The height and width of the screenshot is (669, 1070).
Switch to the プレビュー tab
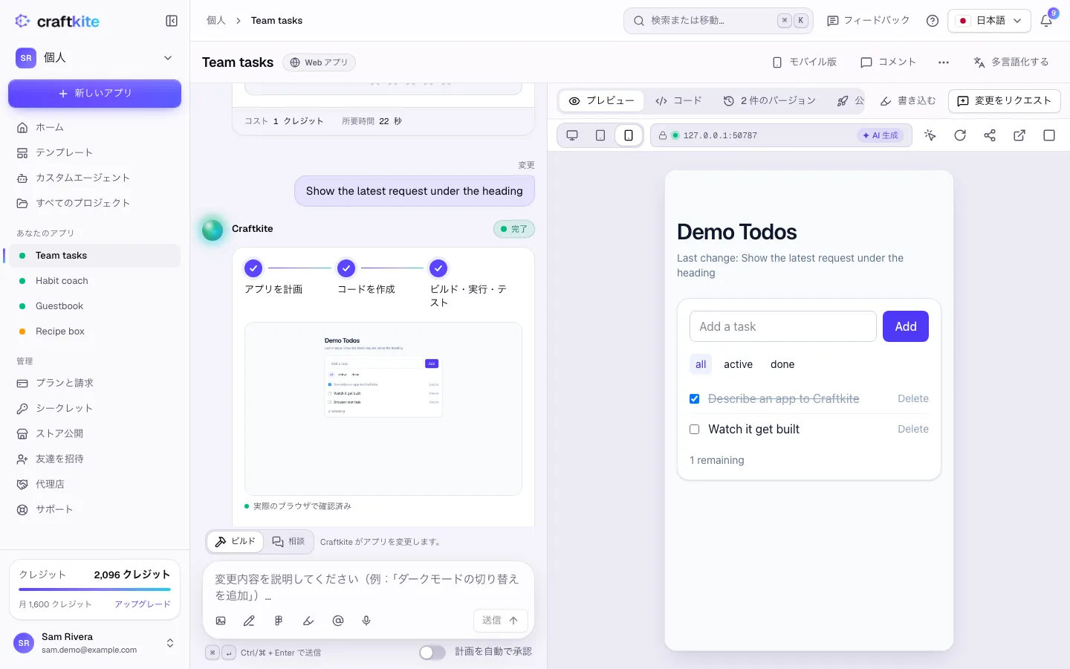click(x=601, y=101)
